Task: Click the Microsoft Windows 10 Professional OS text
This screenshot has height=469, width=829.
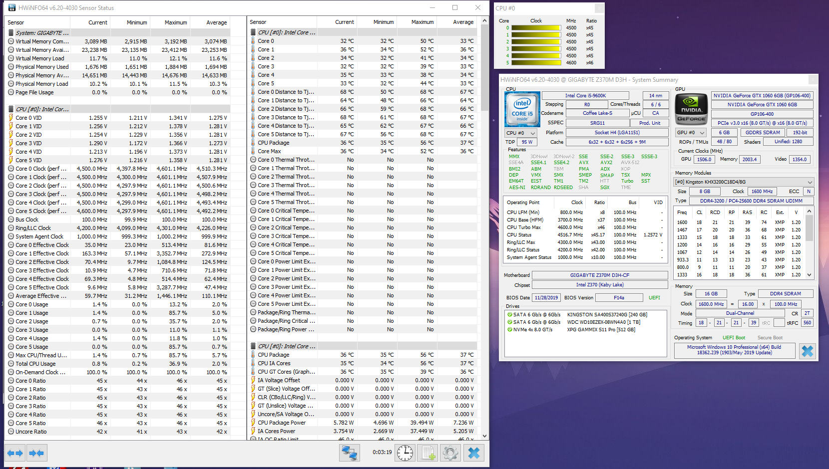Action: 734,350
